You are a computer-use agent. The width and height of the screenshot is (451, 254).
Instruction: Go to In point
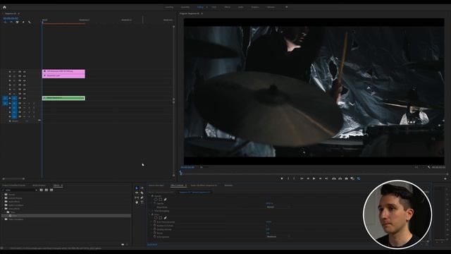coord(302,179)
